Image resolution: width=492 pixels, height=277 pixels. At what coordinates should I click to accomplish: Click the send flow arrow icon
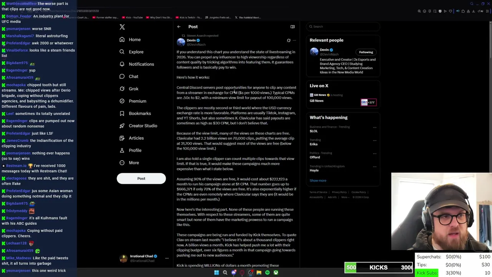click(x=445, y=11)
